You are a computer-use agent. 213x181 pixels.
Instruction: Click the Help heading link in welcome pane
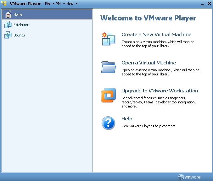pyautogui.click(x=127, y=119)
